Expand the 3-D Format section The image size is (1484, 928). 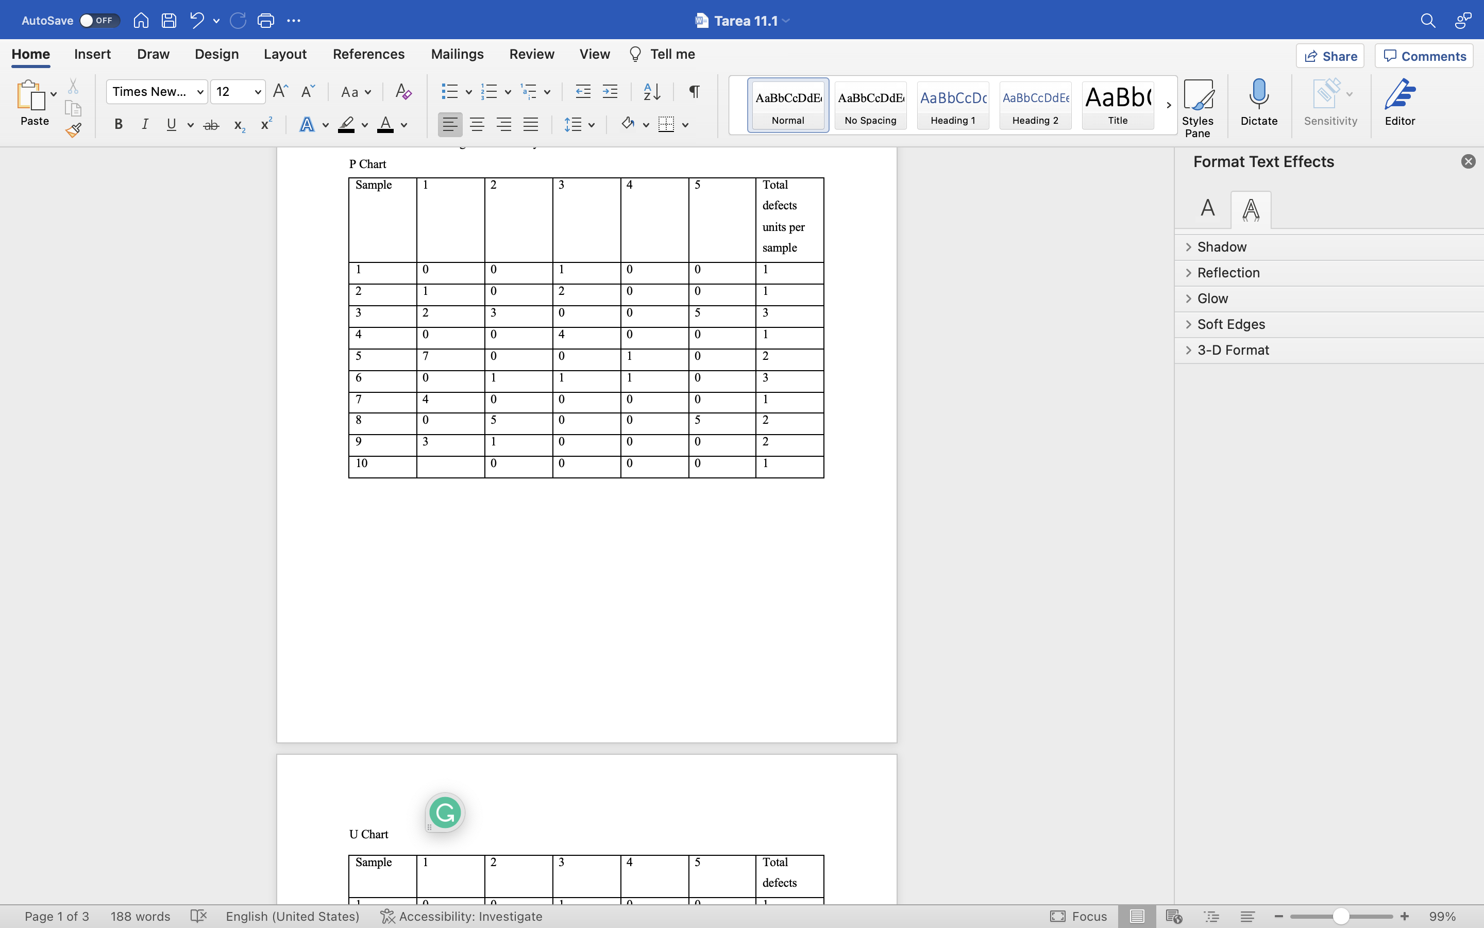pos(1233,350)
